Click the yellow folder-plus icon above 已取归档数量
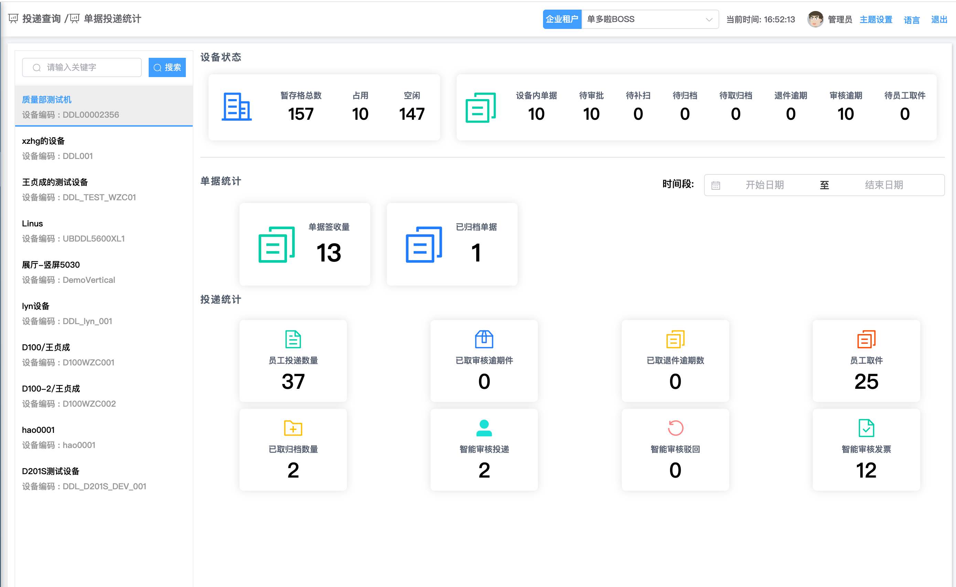This screenshot has width=956, height=587. tap(293, 428)
